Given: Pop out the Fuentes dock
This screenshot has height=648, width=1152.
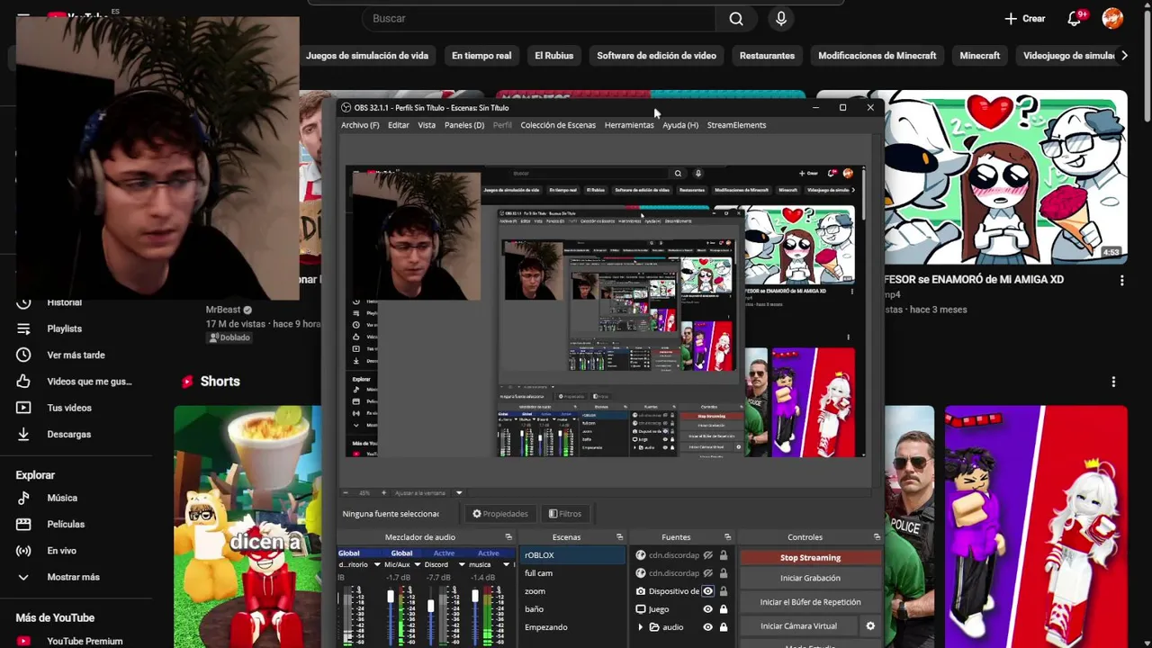Looking at the screenshot, I should pos(730,537).
